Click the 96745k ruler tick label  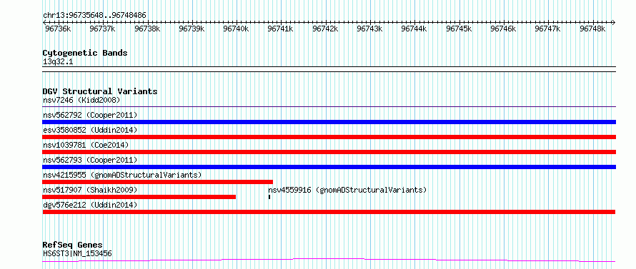(x=459, y=29)
